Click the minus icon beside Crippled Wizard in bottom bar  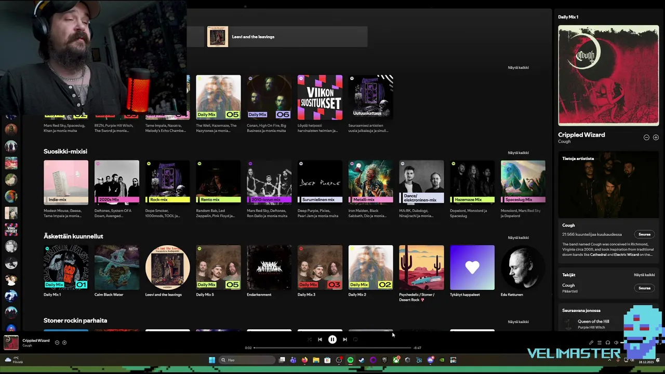coord(57,343)
